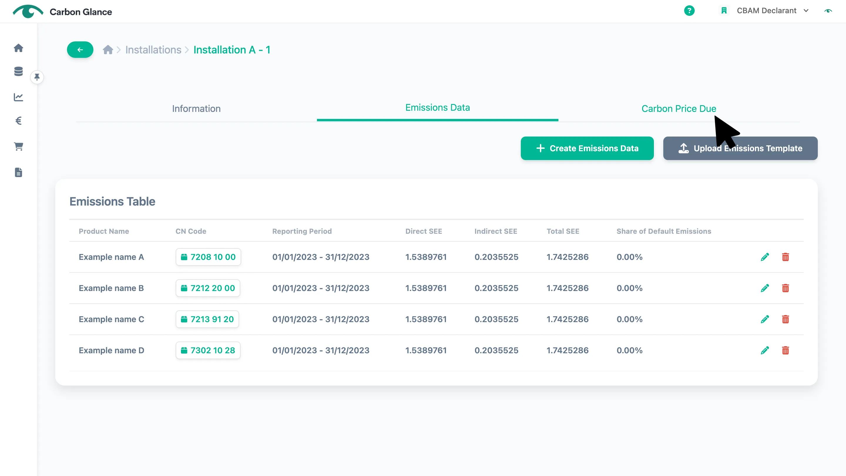Image resolution: width=846 pixels, height=476 pixels.
Task: Open the document reports icon in sidebar
Action: 19,172
